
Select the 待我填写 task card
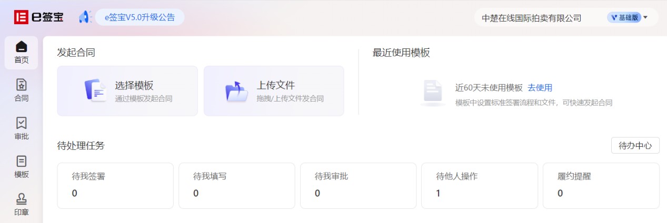(x=237, y=186)
